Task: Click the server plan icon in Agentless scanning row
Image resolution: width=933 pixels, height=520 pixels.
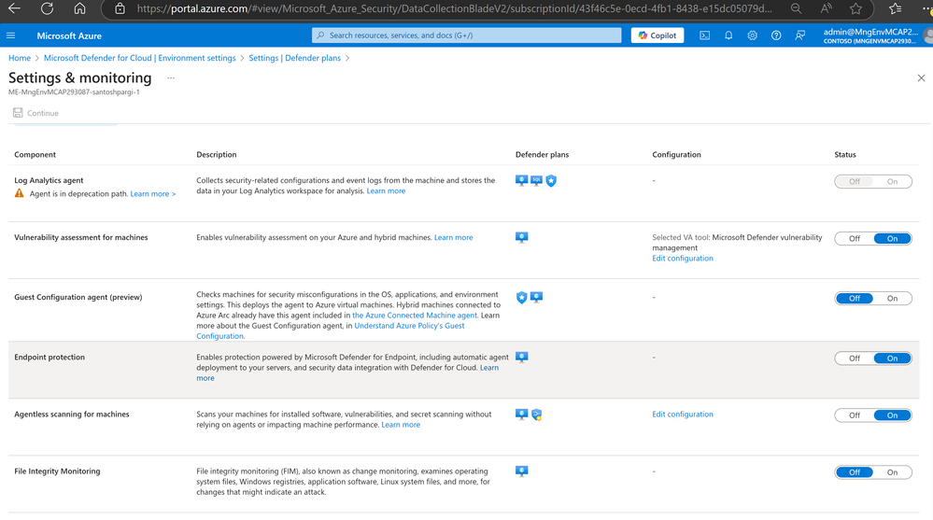Action: 521,415
